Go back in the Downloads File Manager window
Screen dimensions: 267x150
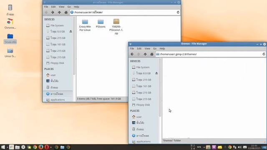46,12
